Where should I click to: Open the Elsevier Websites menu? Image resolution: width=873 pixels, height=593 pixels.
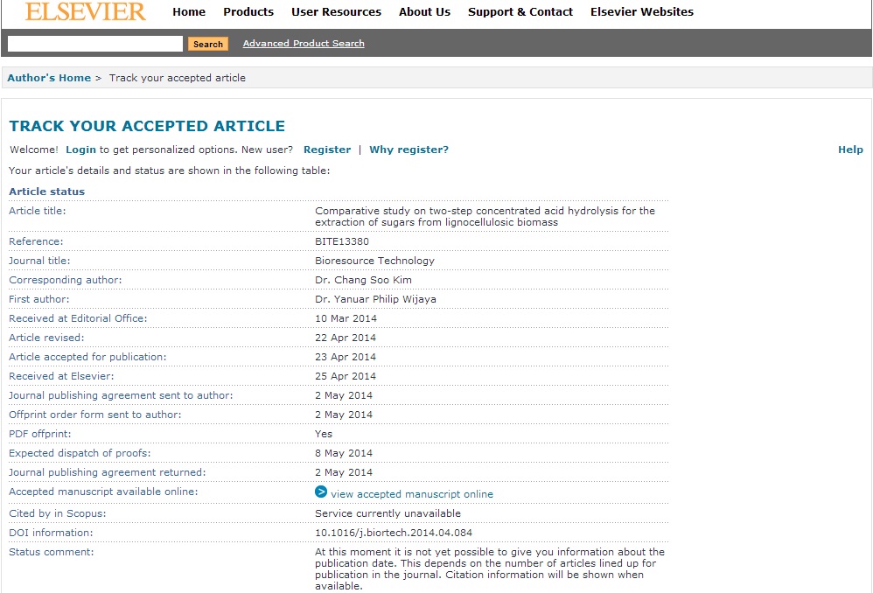[x=642, y=12]
